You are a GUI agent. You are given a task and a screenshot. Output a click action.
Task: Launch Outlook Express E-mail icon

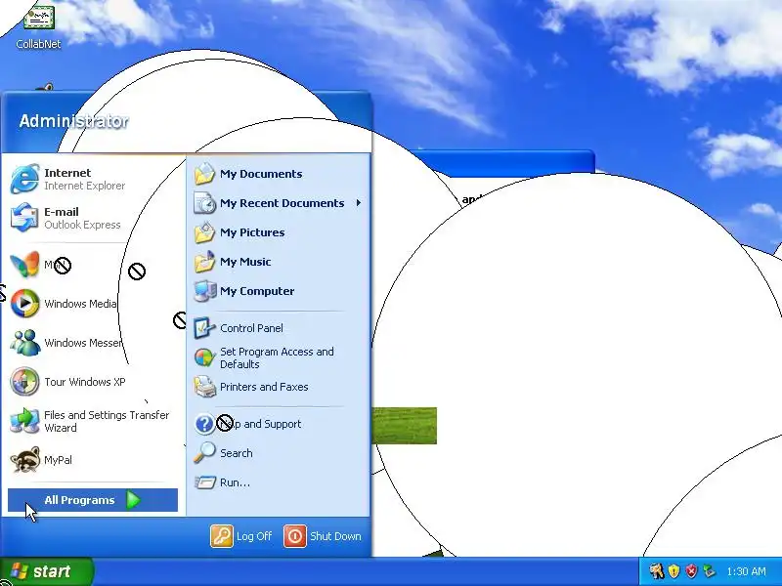point(24,218)
